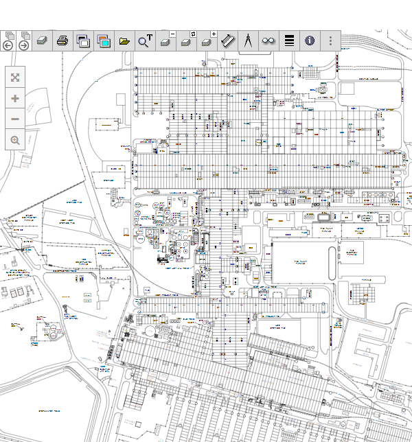Click the colored overlapping windows icon

(x=104, y=40)
